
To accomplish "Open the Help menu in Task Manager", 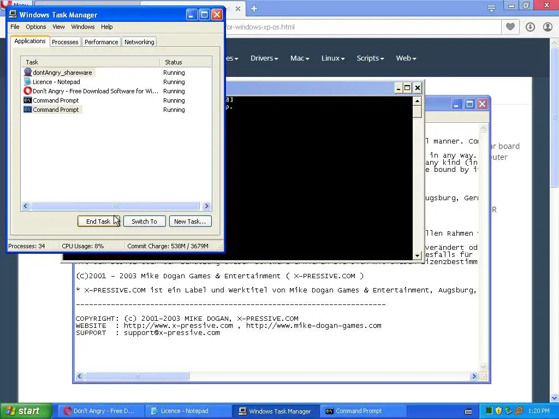I will [106, 27].
